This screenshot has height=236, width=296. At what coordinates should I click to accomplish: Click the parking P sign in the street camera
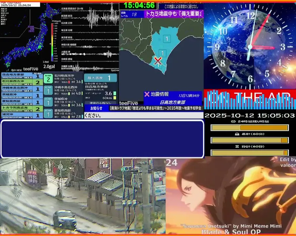pos(103,163)
